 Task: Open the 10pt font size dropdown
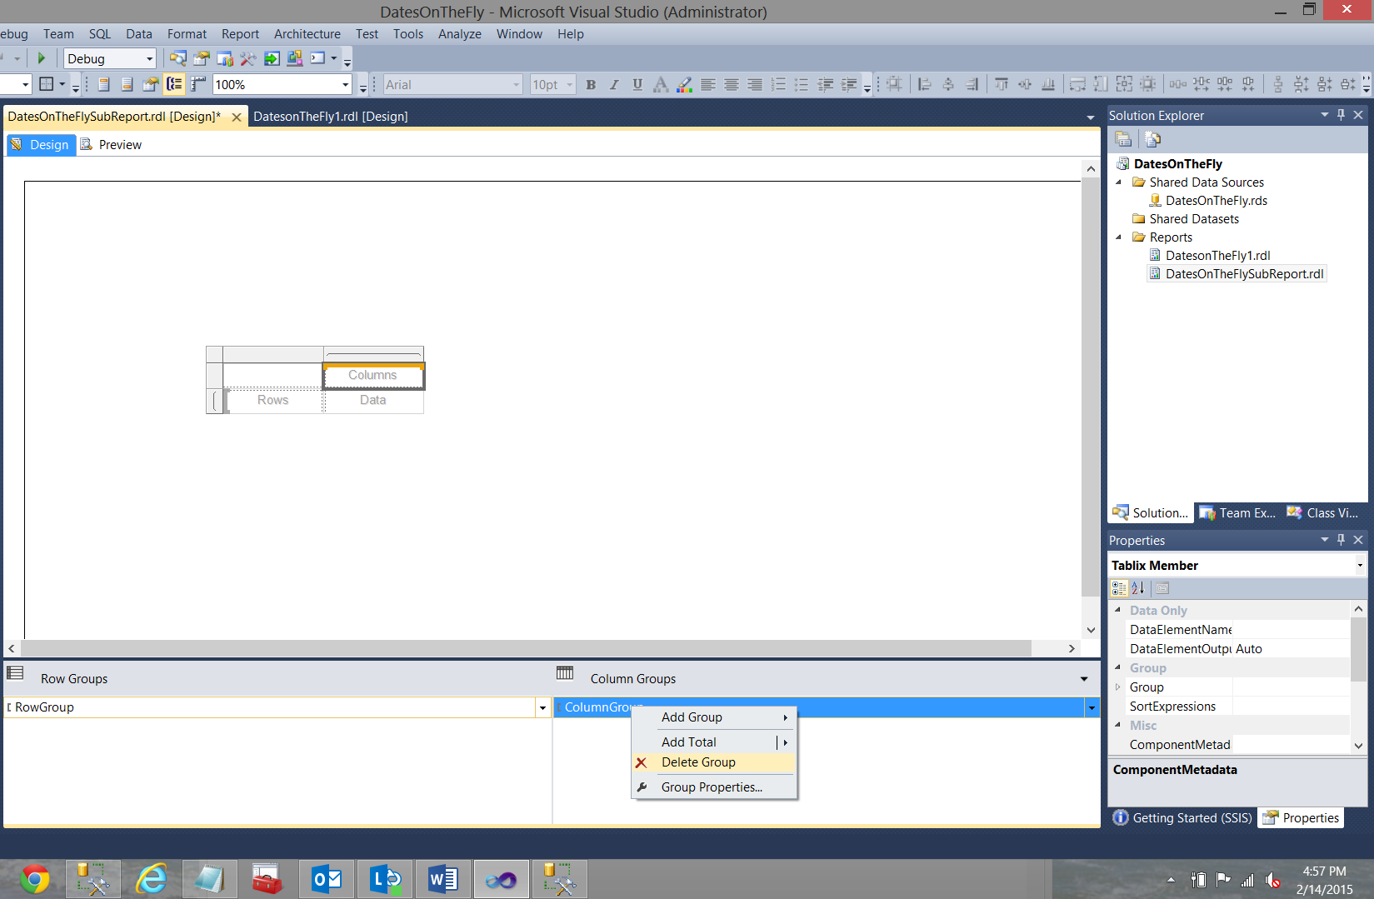[570, 85]
